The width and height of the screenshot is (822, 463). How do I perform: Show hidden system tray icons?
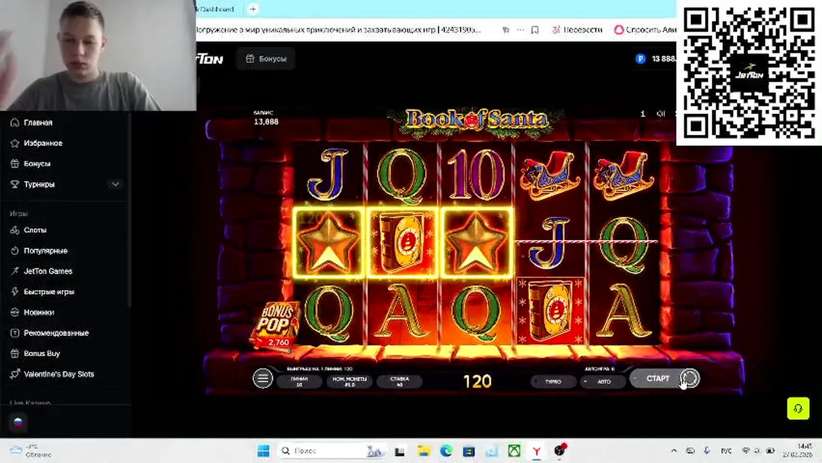pyautogui.click(x=674, y=451)
